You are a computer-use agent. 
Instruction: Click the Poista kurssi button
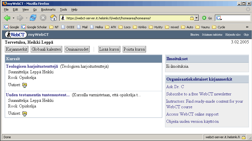134,49
